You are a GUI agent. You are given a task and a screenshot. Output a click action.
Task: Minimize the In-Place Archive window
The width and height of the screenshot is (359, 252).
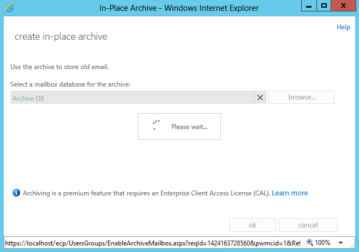(309, 5)
